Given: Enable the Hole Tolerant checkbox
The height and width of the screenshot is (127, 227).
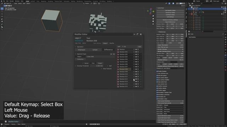Looking at the screenshot, I should coord(101,69).
